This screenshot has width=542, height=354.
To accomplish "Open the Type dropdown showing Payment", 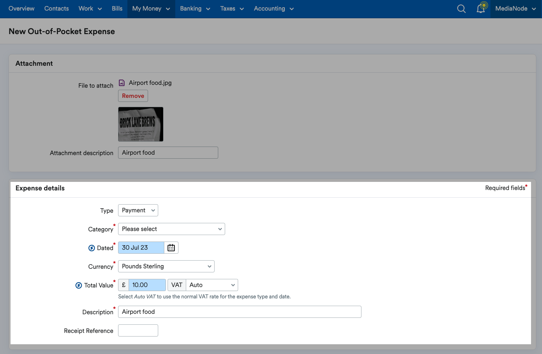I will point(138,210).
